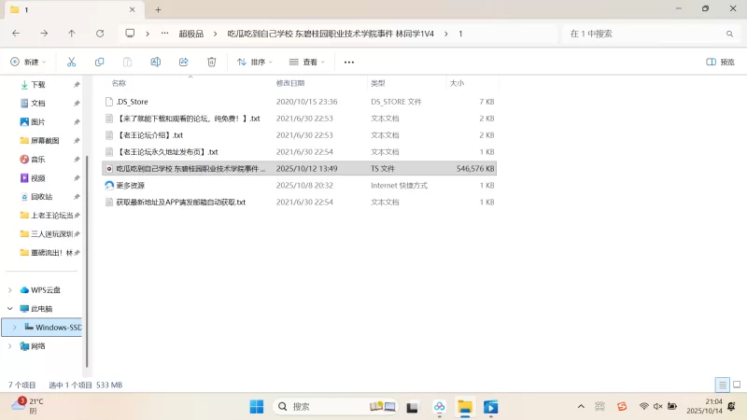
Task: Expand the WPS云盘 tree node
Action: click(x=10, y=289)
